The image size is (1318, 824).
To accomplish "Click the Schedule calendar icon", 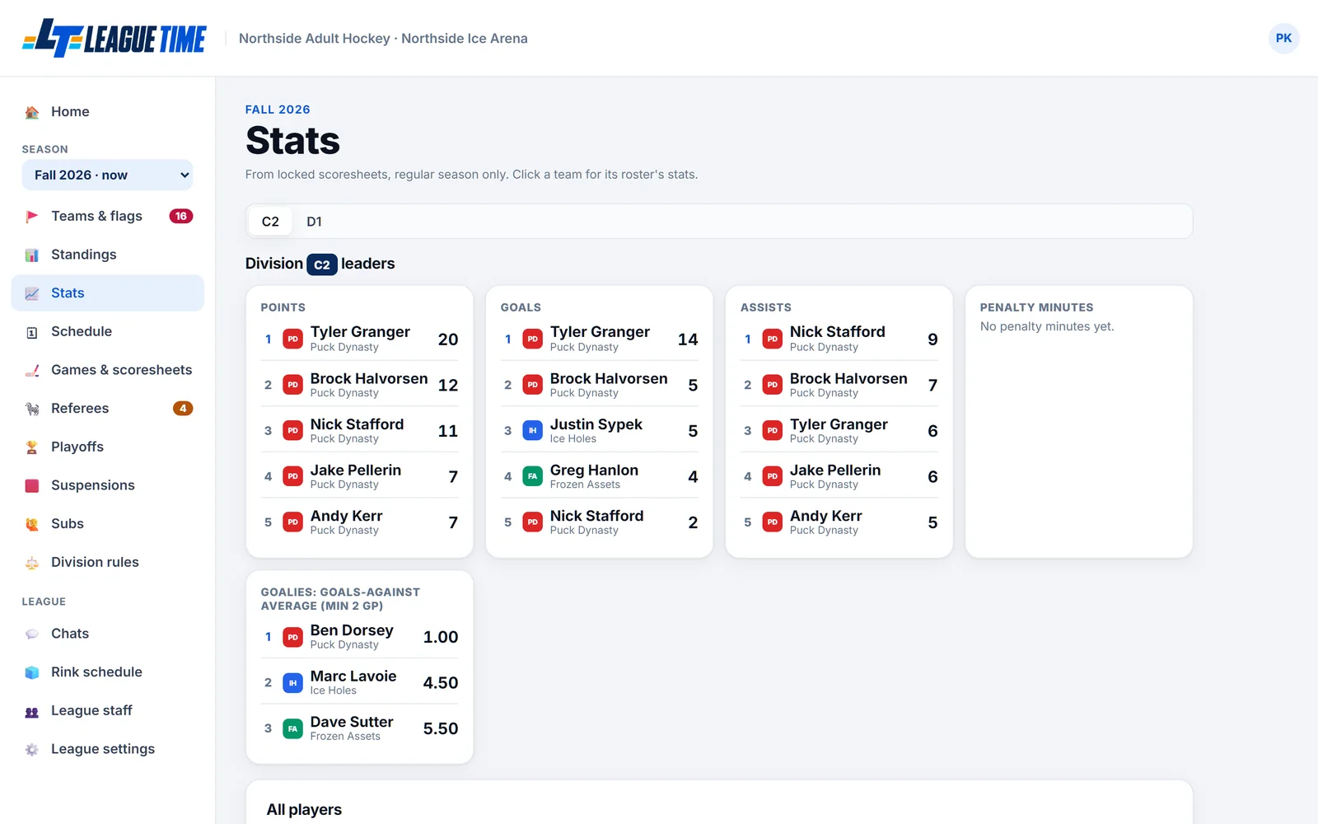I will point(32,332).
